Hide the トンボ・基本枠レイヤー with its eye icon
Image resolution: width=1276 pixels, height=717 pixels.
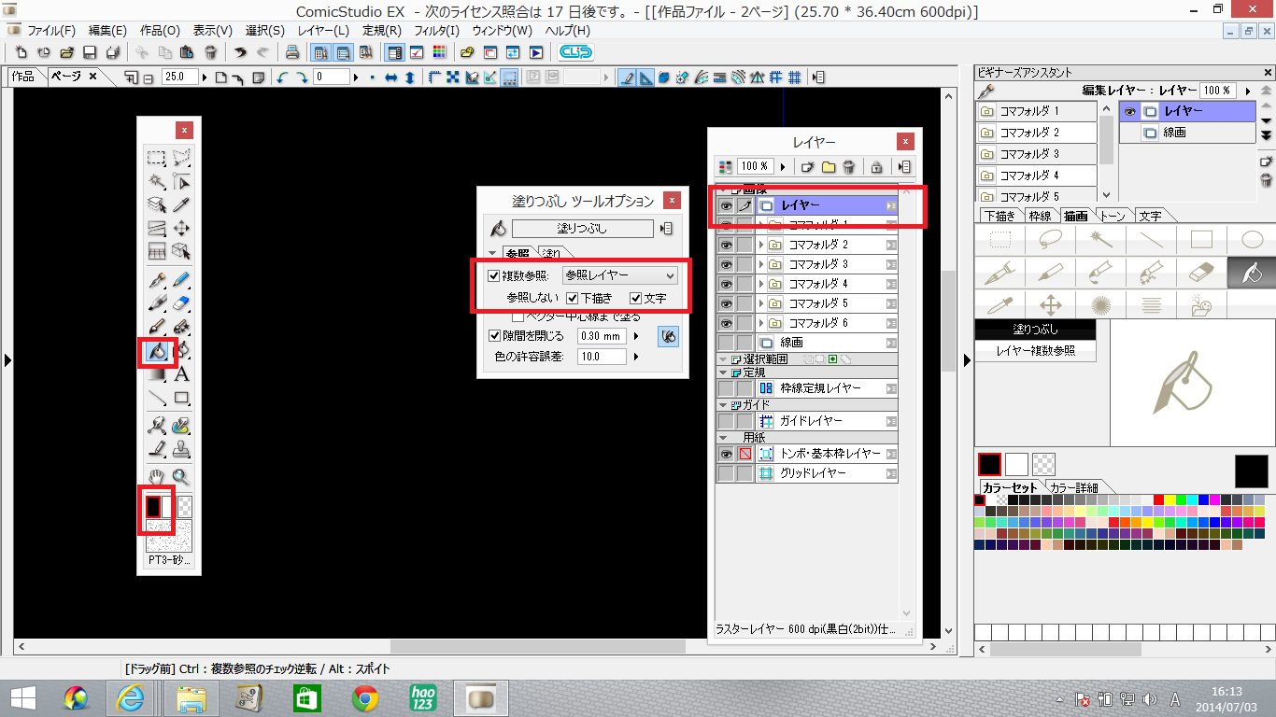tap(726, 454)
